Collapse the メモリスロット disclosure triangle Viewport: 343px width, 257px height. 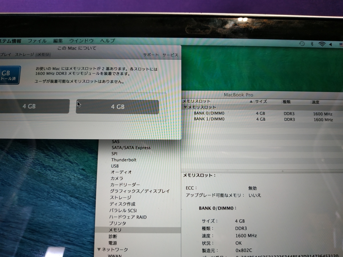coord(185,107)
